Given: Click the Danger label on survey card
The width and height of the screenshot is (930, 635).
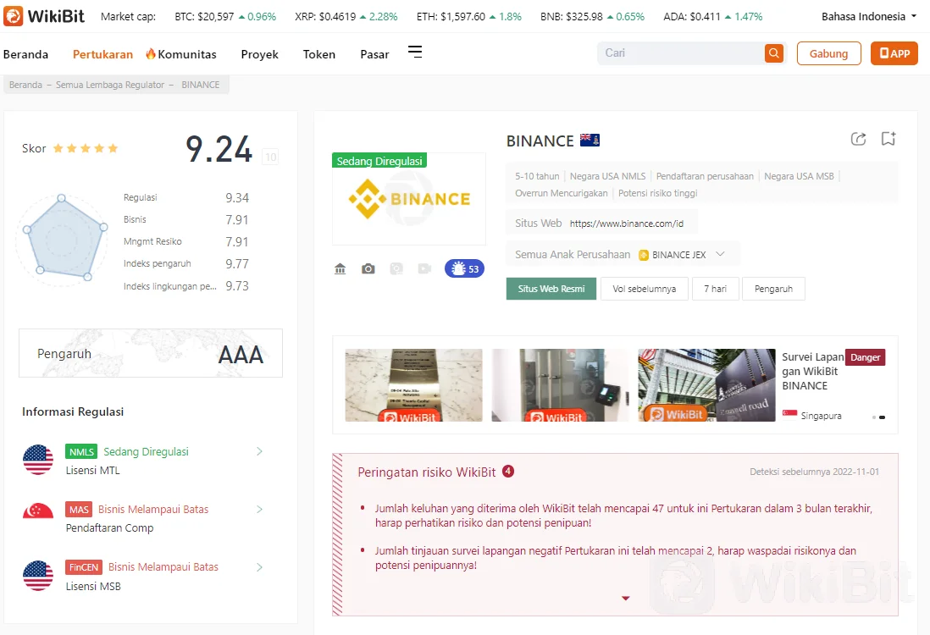Looking at the screenshot, I should (866, 357).
